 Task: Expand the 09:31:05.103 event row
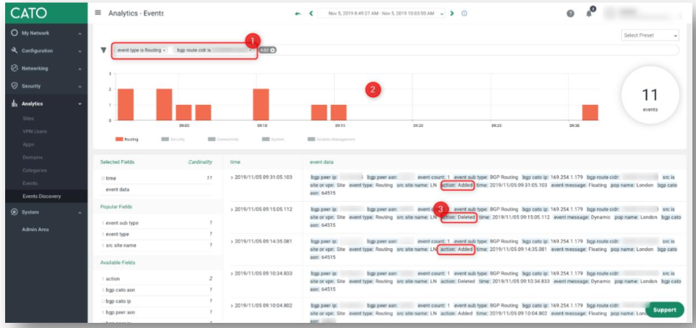(x=232, y=177)
